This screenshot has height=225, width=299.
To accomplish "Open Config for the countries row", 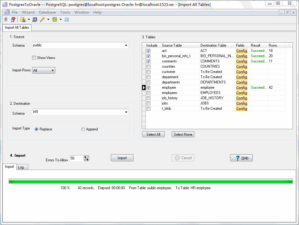I will coord(242,66).
